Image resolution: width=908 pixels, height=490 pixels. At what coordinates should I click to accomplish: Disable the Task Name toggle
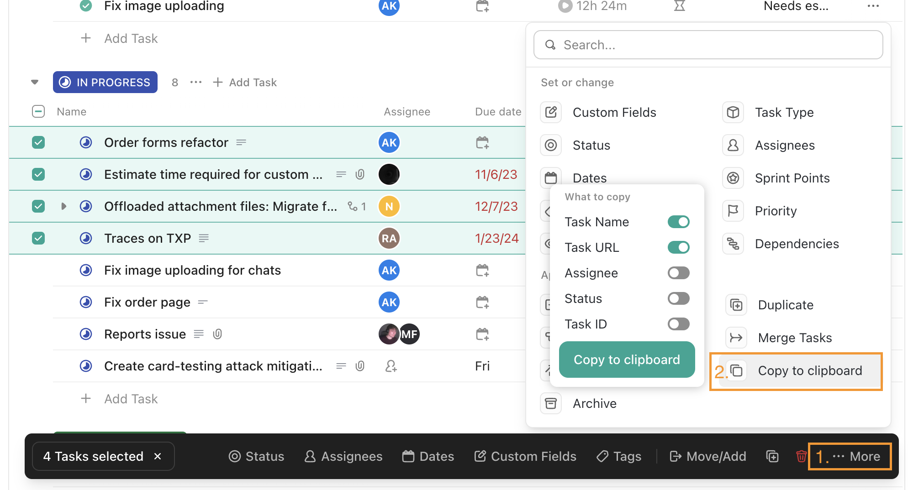(678, 222)
